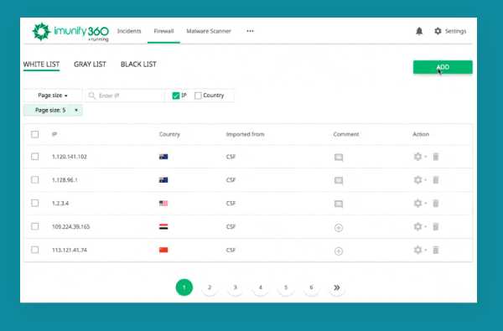Image resolution: width=503 pixels, height=331 pixels.
Task: Expand action gear menu for 1.2.3.4
Action: pos(420,203)
